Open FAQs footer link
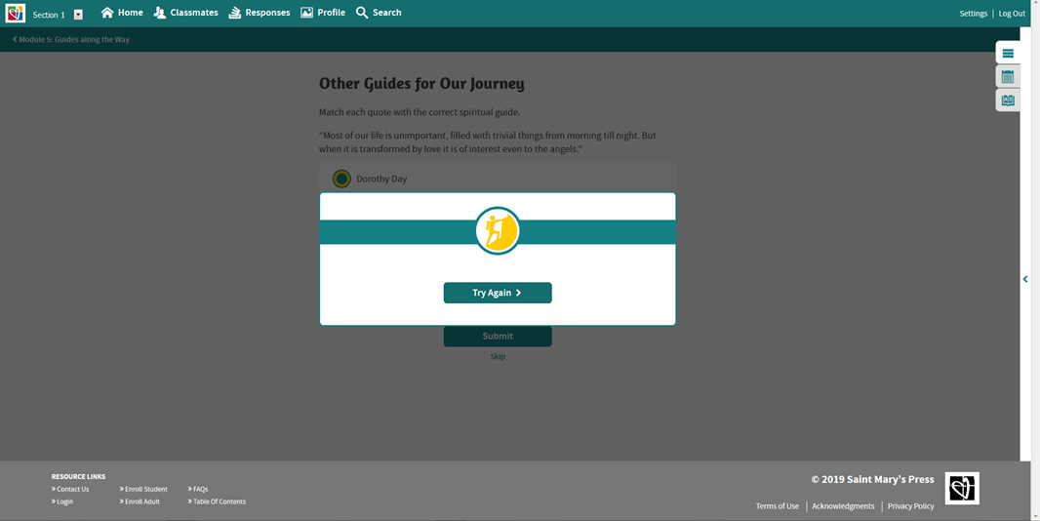The width and height of the screenshot is (1040, 521). pos(198,489)
